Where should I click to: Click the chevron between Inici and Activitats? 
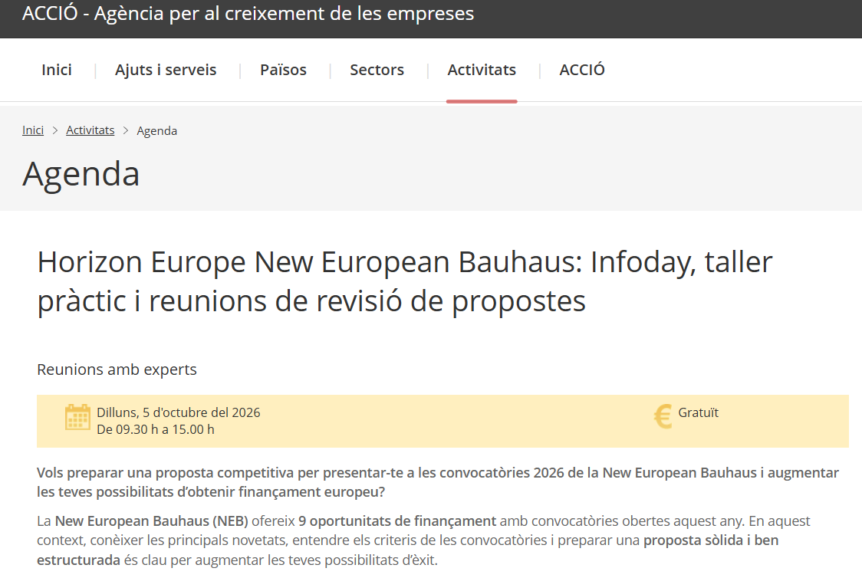pyautogui.click(x=55, y=130)
